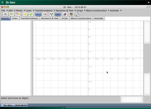Click the collapse pill at the title bar's right

[x=148, y=7]
